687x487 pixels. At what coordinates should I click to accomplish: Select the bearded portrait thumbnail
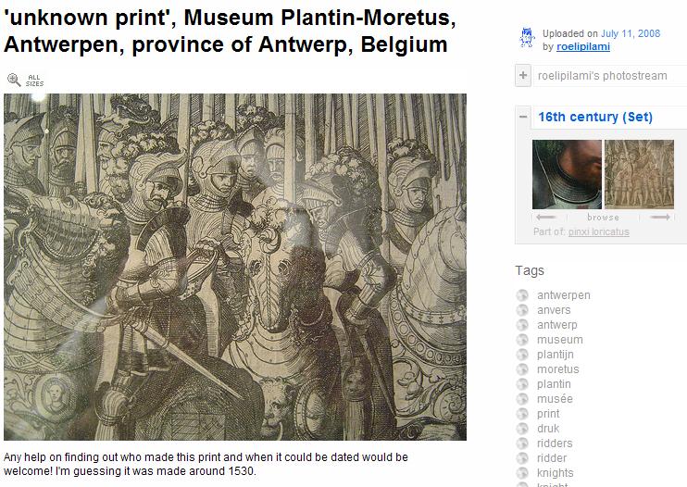pyautogui.click(x=567, y=174)
